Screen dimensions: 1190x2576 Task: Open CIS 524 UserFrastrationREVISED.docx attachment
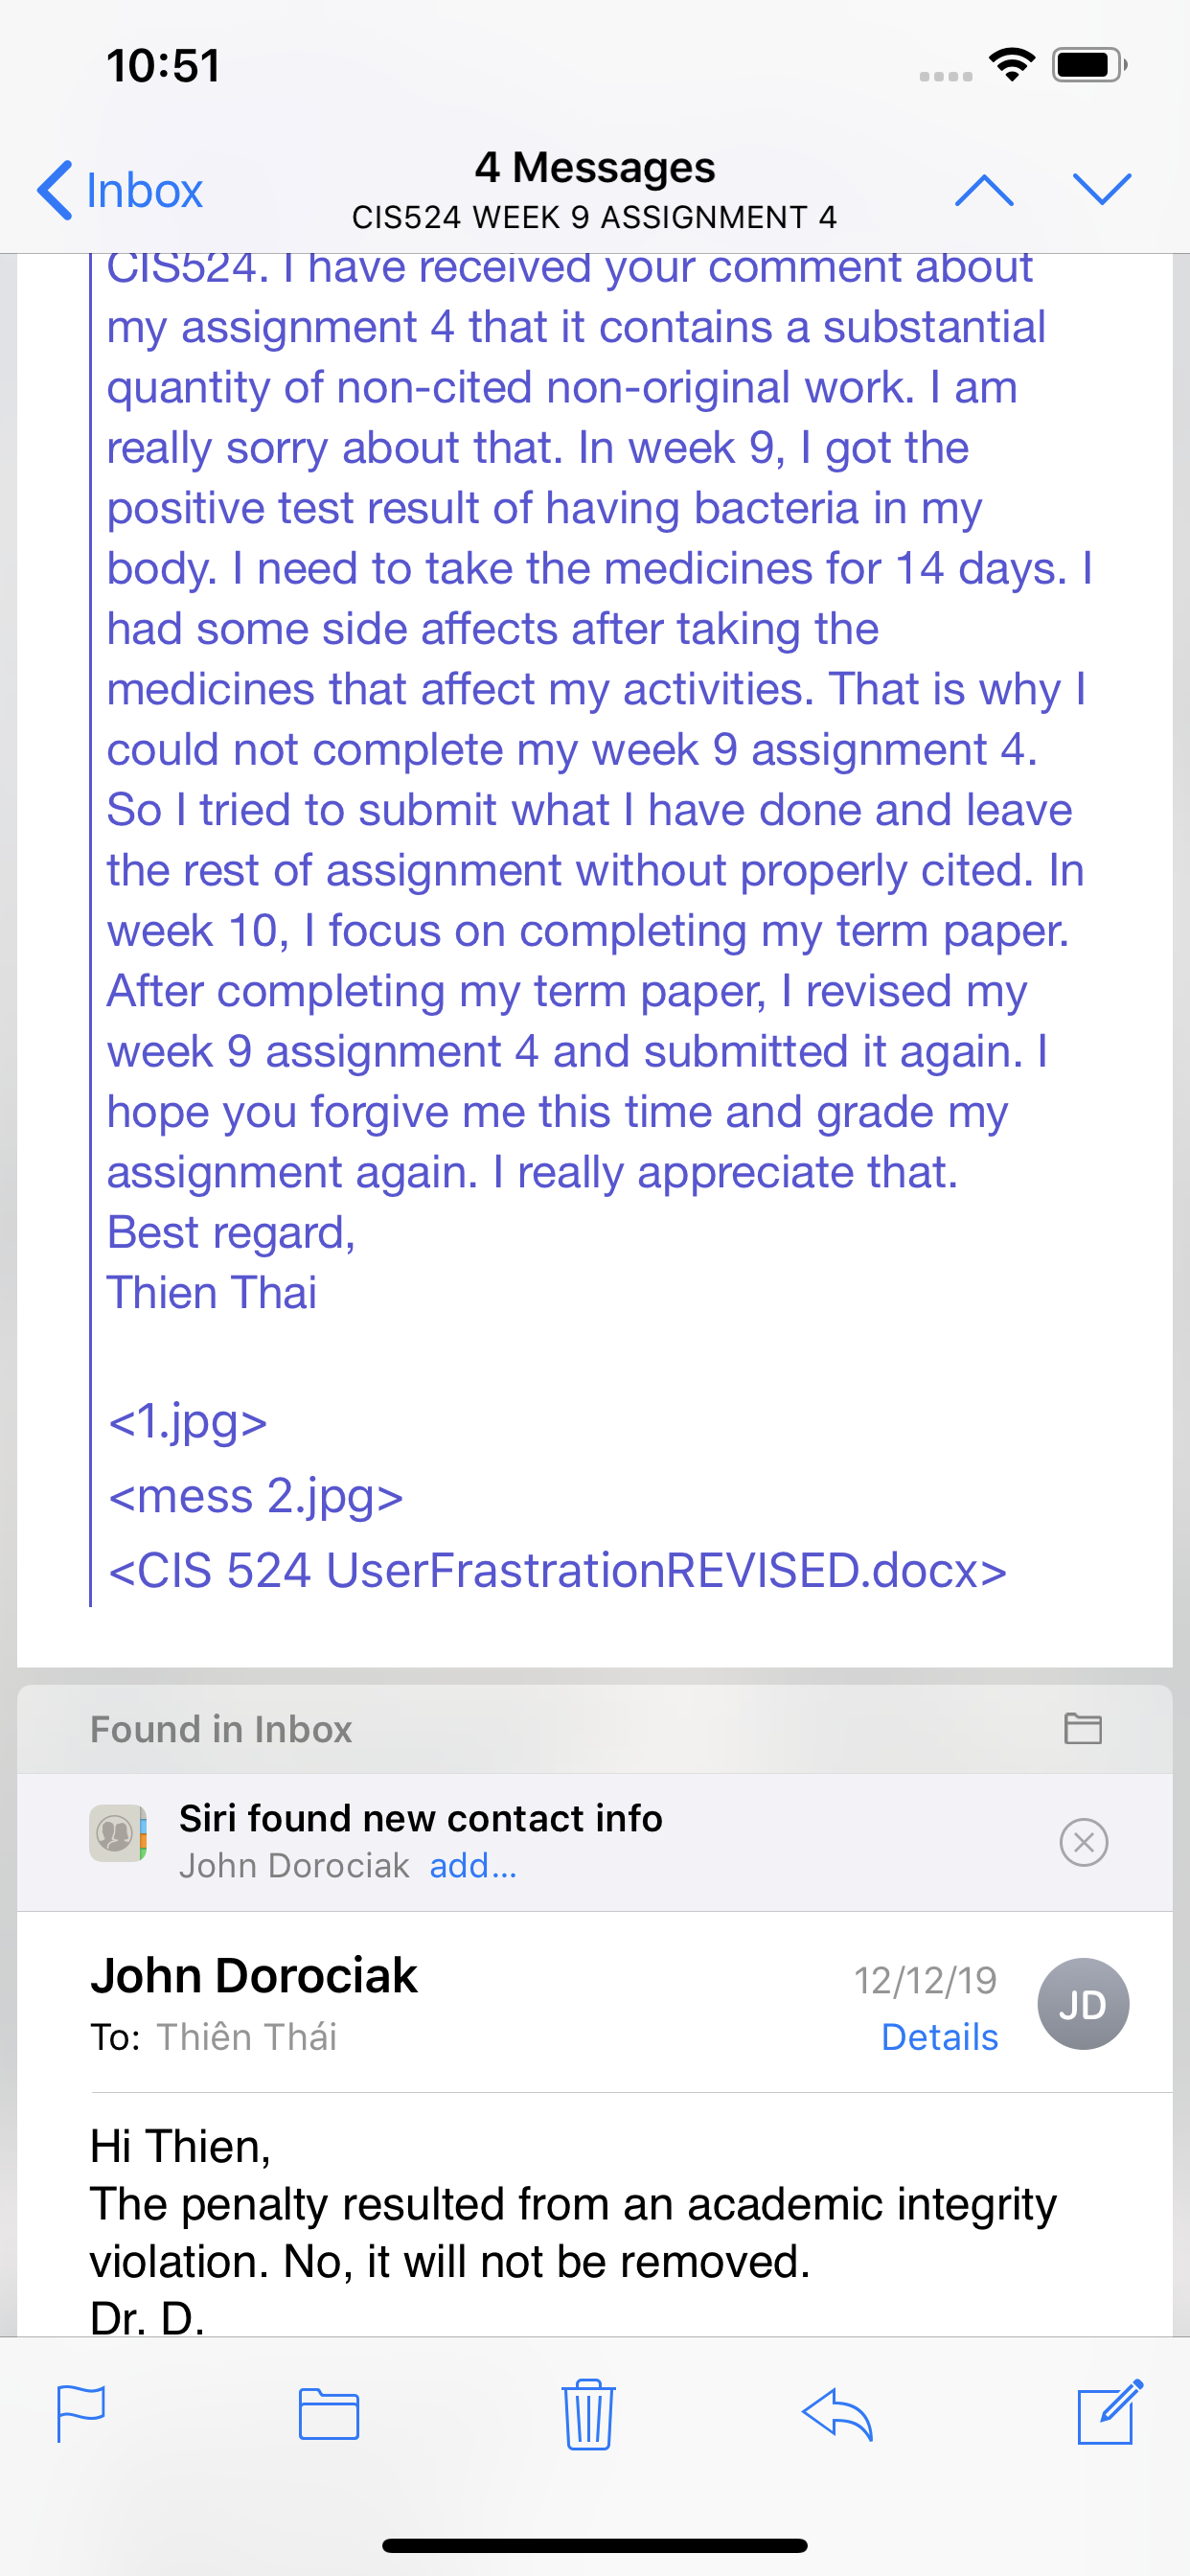tap(557, 1571)
